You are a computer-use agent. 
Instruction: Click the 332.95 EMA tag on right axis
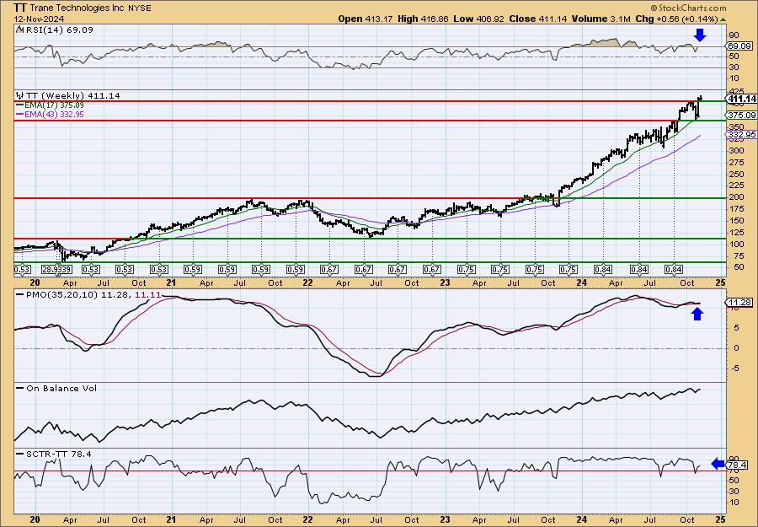(742, 135)
